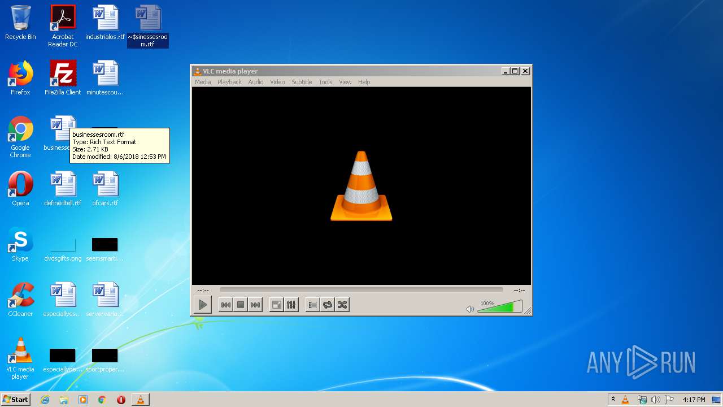The width and height of the screenshot is (723, 407).
Task: Select the minutescou... document on desktop
Action: coord(105,78)
